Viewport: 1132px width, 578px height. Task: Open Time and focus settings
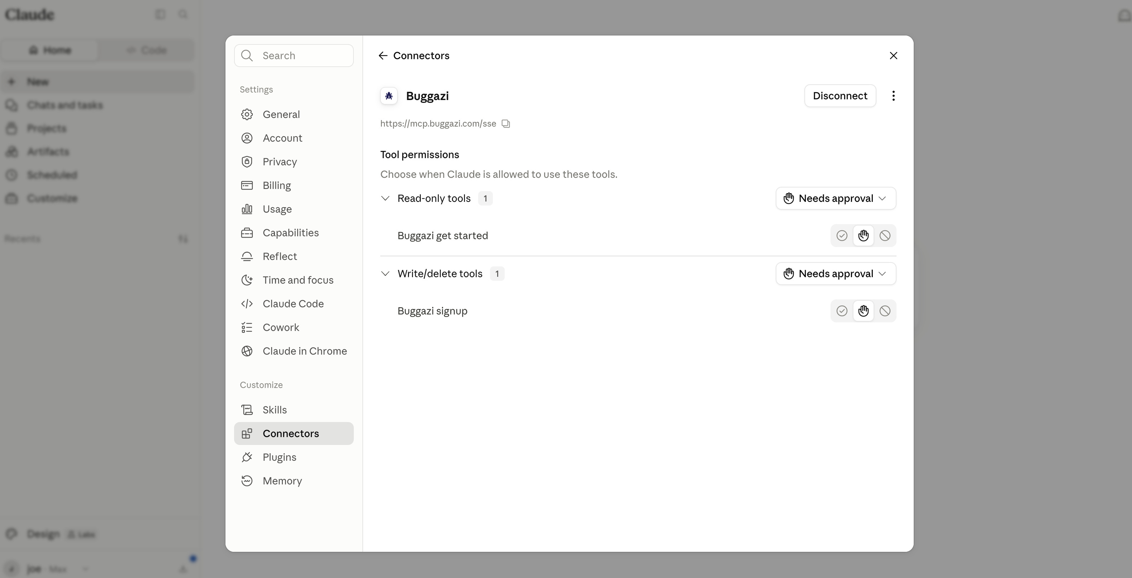[294, 280]
